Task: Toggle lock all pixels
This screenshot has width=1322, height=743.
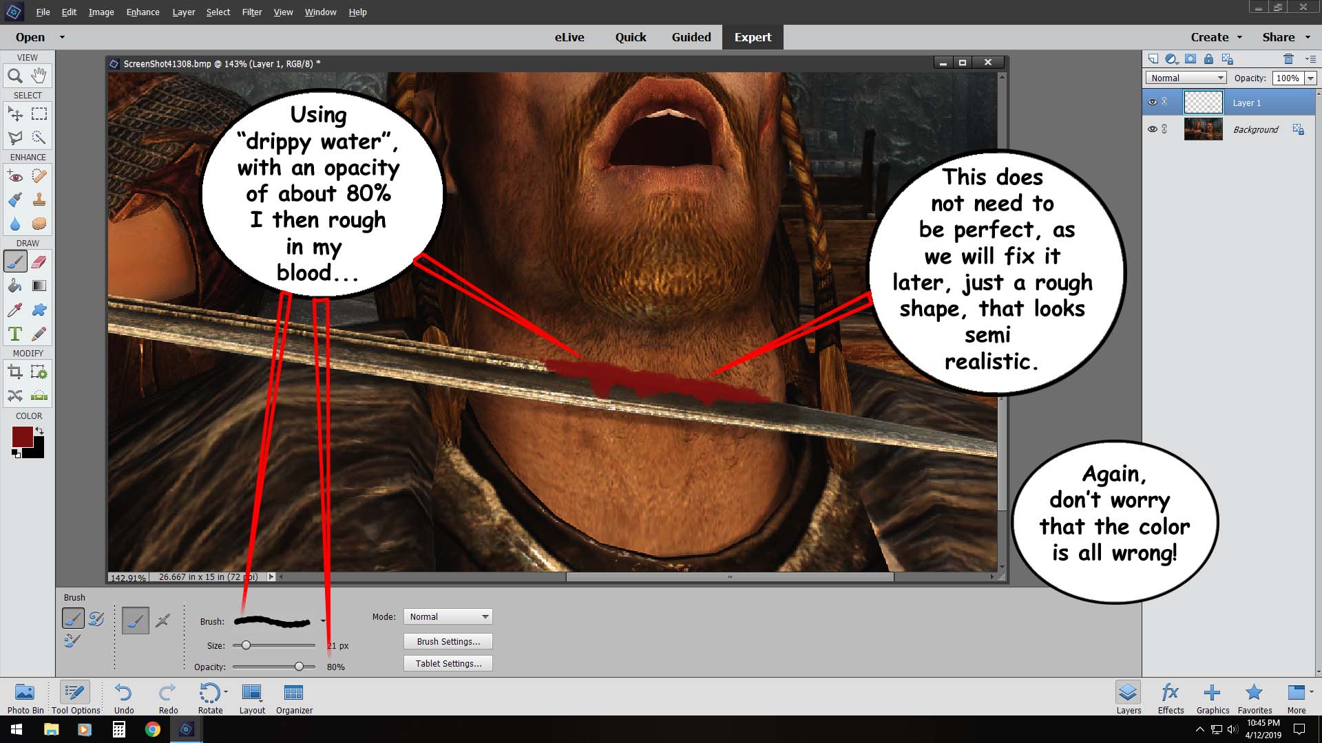Action: (1208, 59)
